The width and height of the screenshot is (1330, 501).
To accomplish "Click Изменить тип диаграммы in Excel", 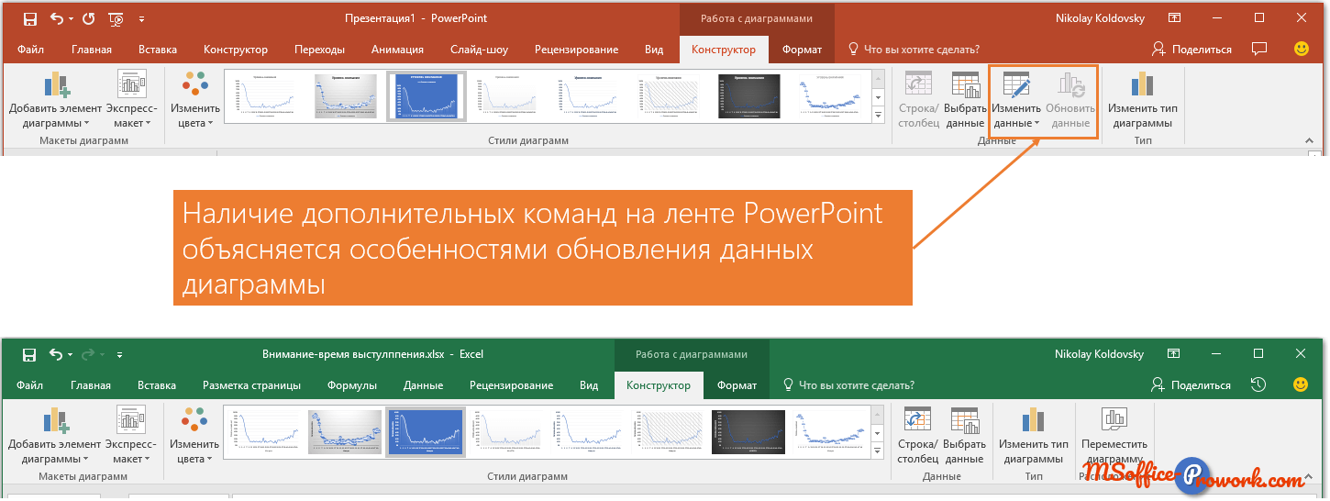I will [x=1034, y=435].
